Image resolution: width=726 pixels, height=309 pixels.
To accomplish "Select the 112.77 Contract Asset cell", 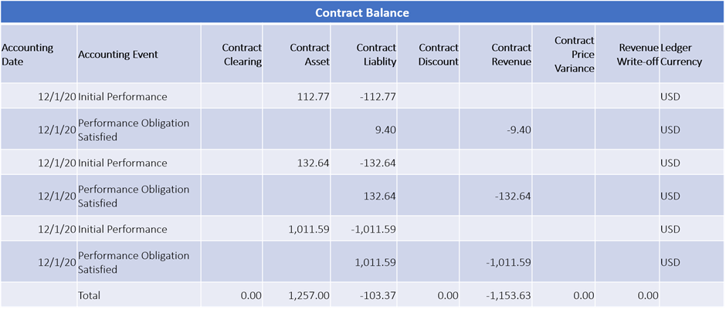I will point(313,96).
